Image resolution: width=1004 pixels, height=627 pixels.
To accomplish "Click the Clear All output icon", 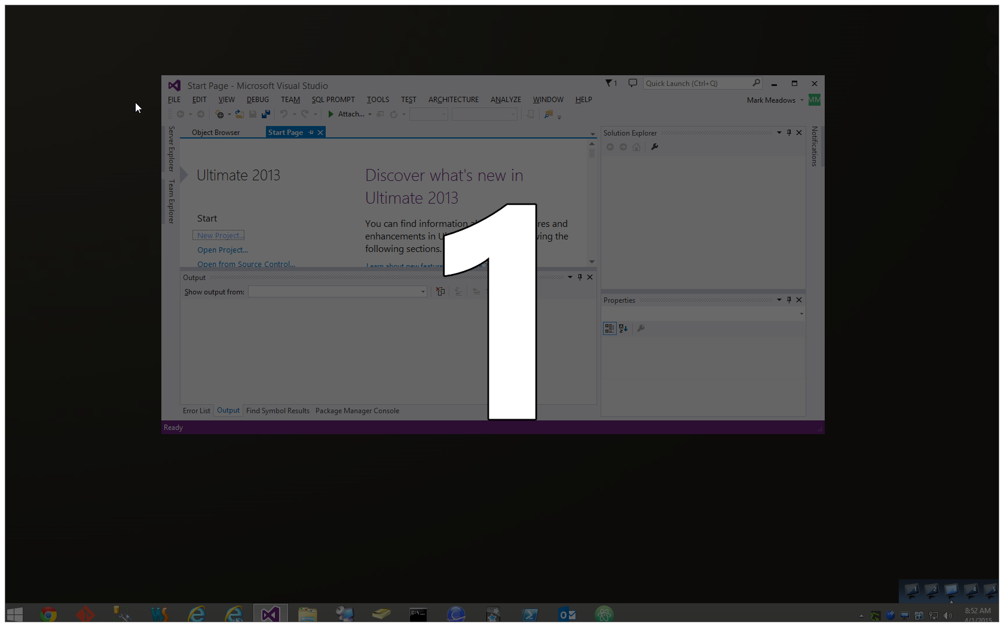I will (x=440, y=292).
